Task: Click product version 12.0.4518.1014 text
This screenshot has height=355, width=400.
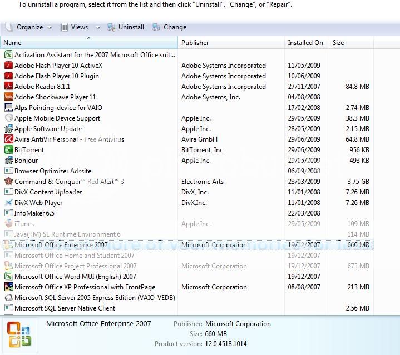Action: pos(226,344)
